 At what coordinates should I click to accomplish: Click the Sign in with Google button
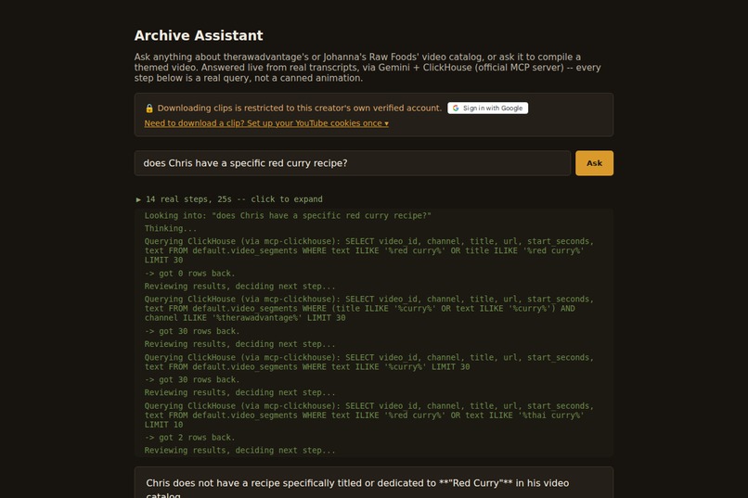487,109
